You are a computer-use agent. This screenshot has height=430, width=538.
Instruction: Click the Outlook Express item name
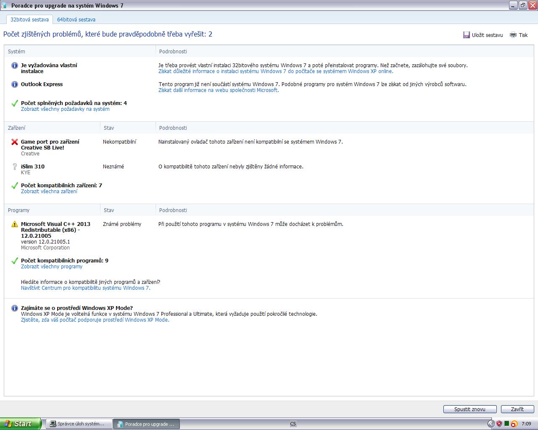42,84
